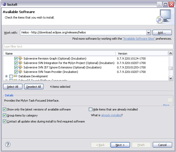Click version 0.7.9.I20101203-1700 cell

click(x=131, y=67)
